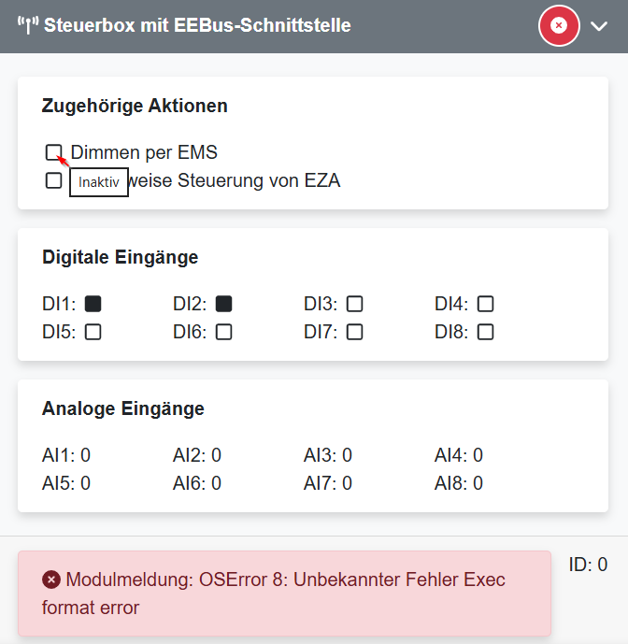
Task: Click the error icon beside Modulmeldung
Action: point(51,580)
